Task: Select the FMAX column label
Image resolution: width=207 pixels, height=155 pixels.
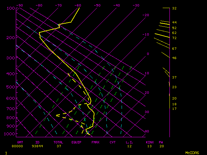Action: point(95,142)
